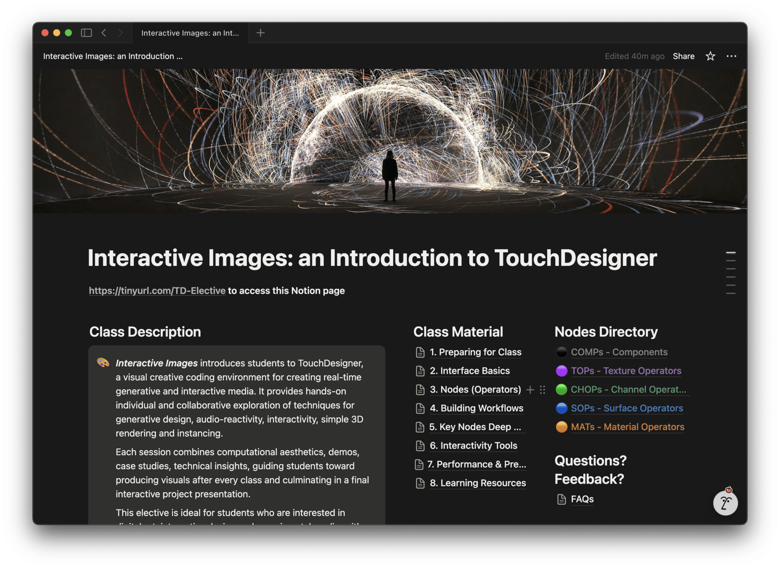
Task: Click the table of contents outline markers
Action: tap(731, 273)
